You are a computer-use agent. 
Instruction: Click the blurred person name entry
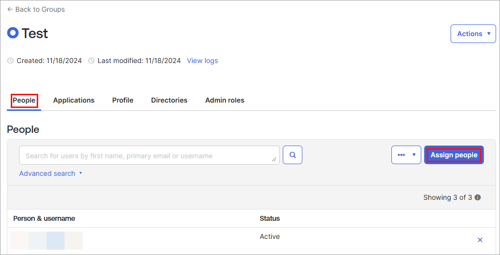pyautogui.click(x=46, y=240)
